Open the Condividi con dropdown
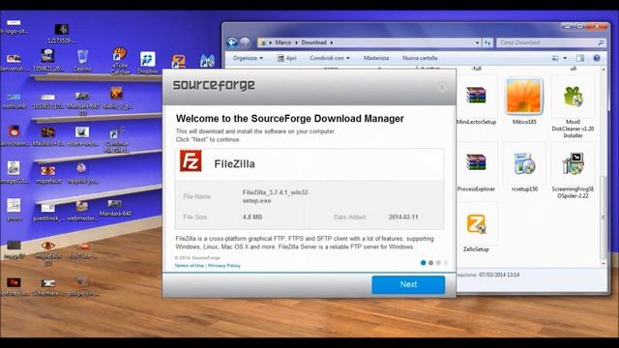The width and height of the screenshot is (619, 348). pyautogui.click(x=330, y=58)
